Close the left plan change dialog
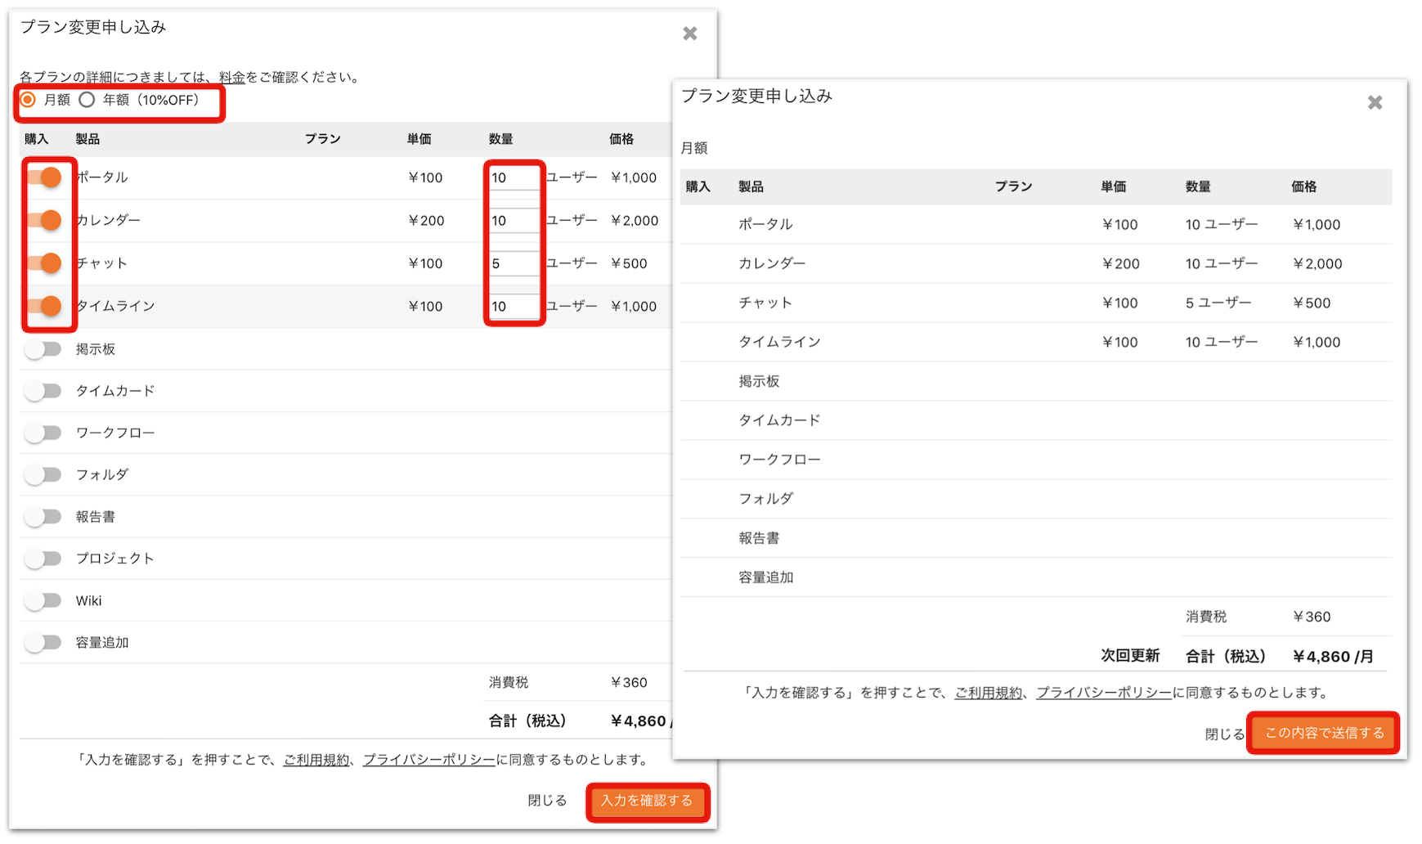 coord(689,34)
